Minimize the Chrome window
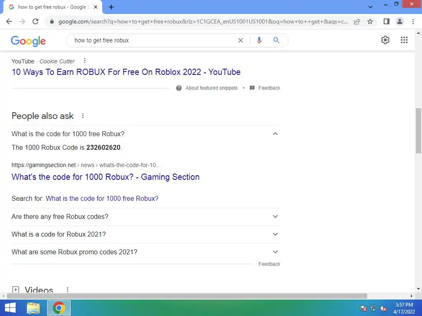Screen dimensions: 422x316 (x=386, y=4)
